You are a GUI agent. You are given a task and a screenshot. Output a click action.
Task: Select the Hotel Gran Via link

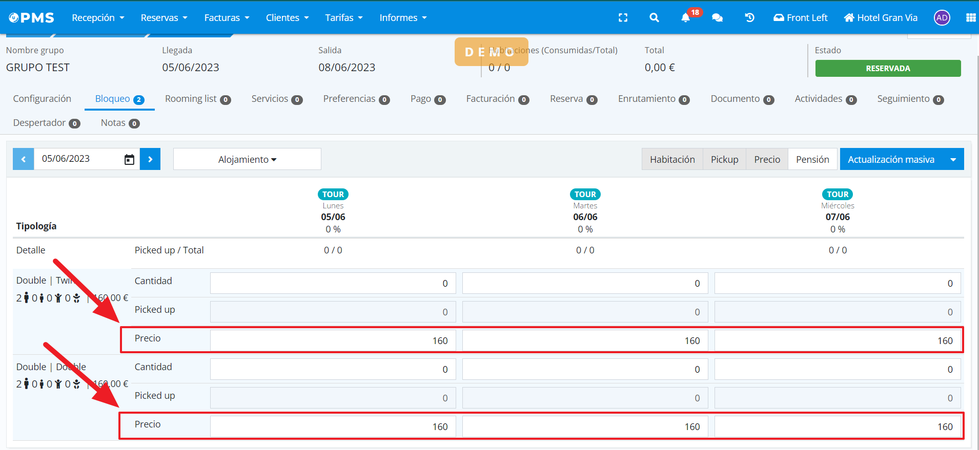(x=881, y=18)
